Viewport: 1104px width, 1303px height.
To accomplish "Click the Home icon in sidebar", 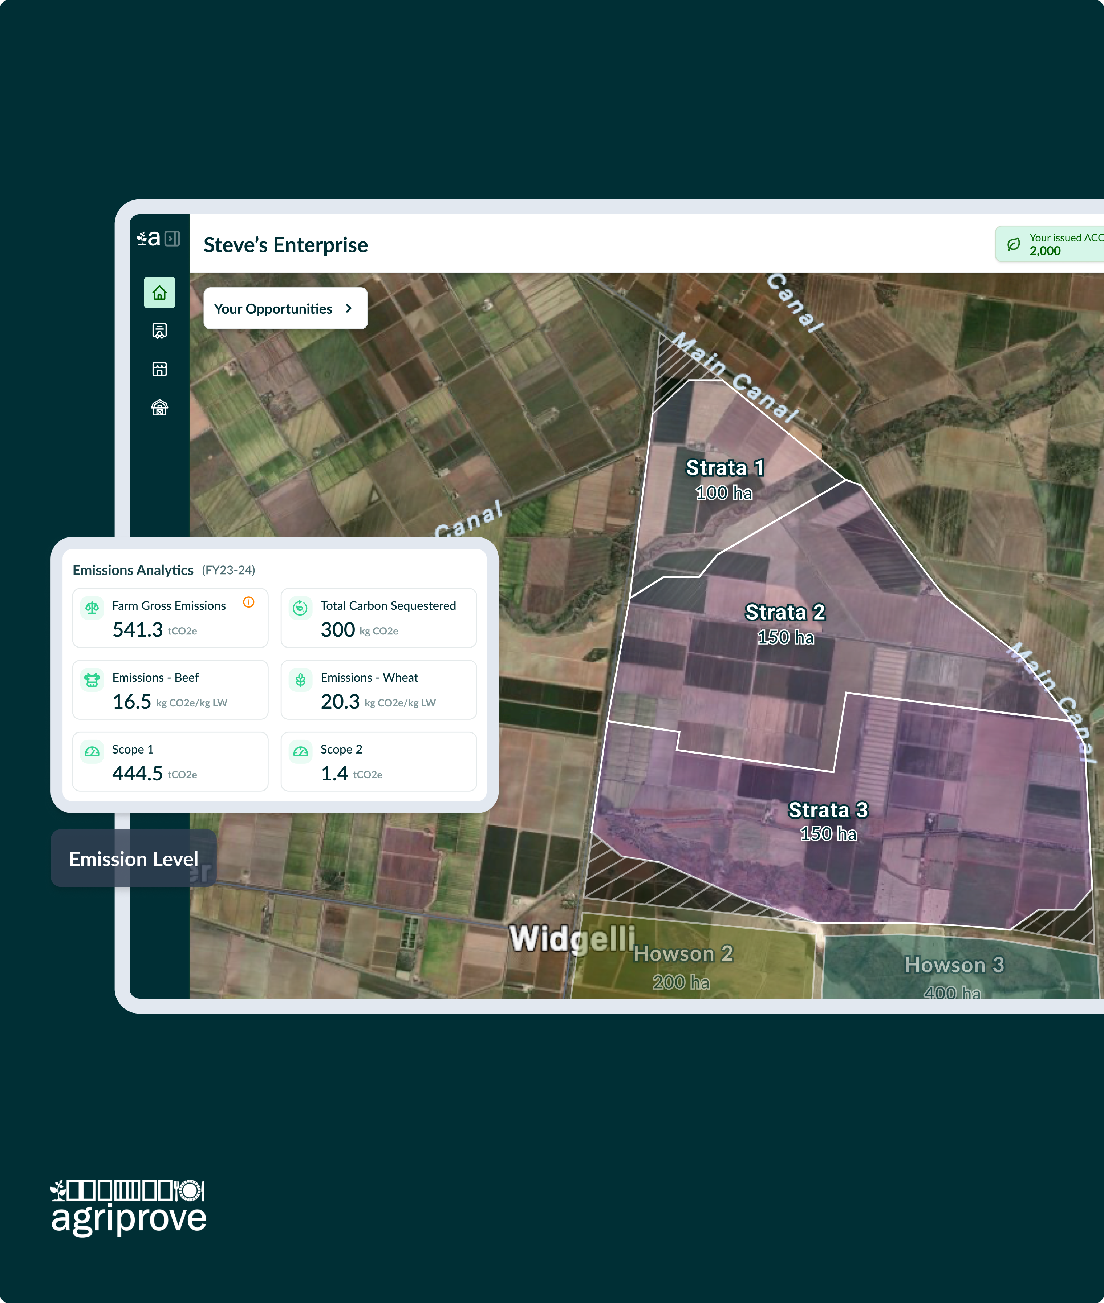I will (159, 293).
